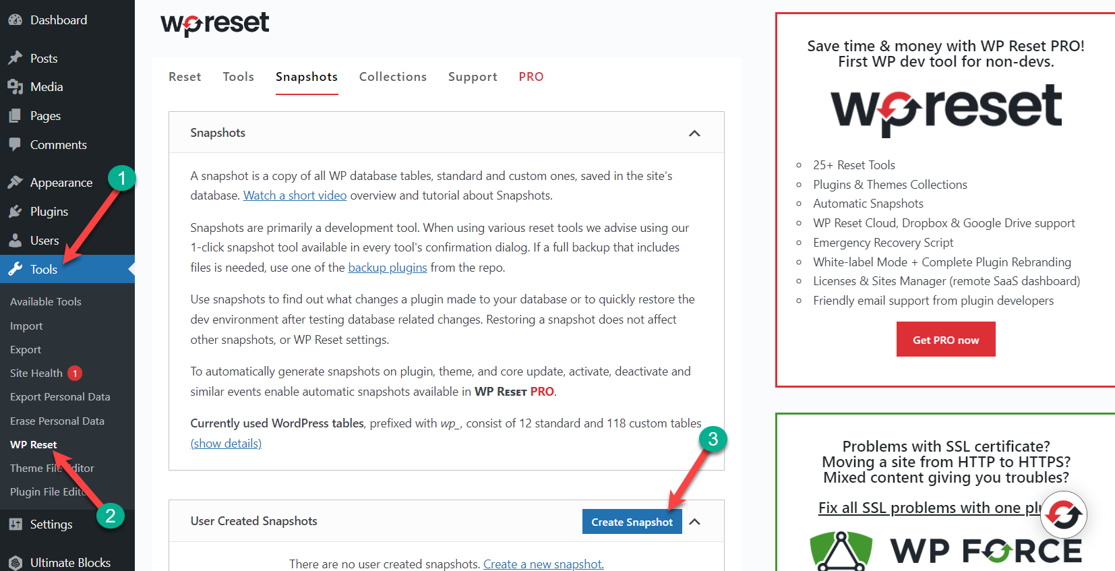Open Export Personal Data submenu item
The height and width of the screenshot is (571, 1115).
60,397
